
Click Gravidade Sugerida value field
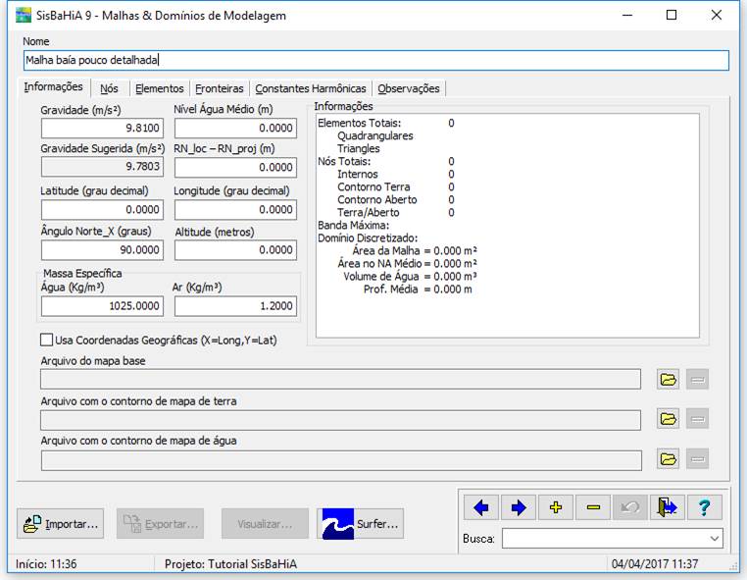point(102,167)
